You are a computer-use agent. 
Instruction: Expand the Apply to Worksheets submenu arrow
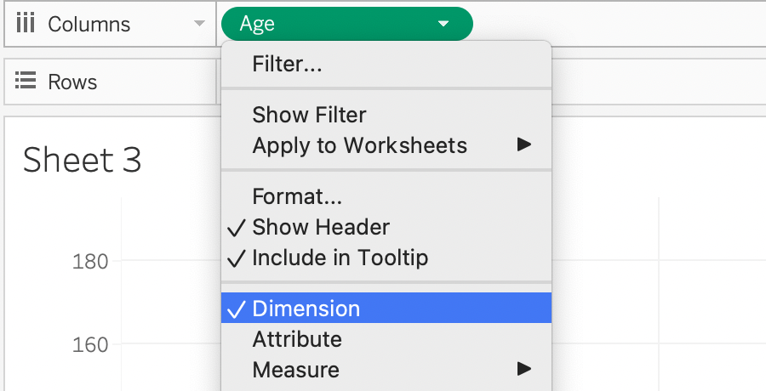[524, 144]
